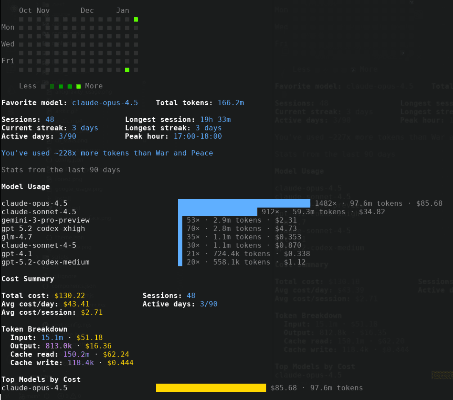Open the Top Models by Cost section
This screenshot has height=400, width=453.
41,379
